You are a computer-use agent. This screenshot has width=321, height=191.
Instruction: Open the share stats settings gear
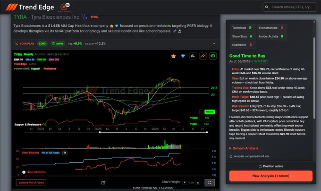65,152
